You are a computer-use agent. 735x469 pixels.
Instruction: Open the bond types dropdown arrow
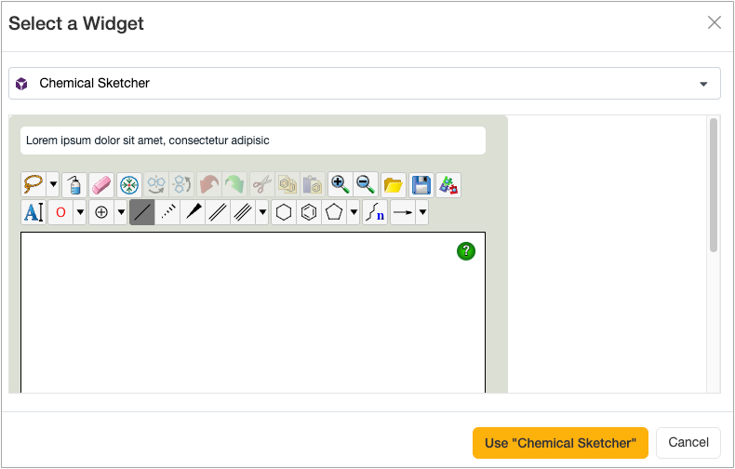click(x=262, y=212)
